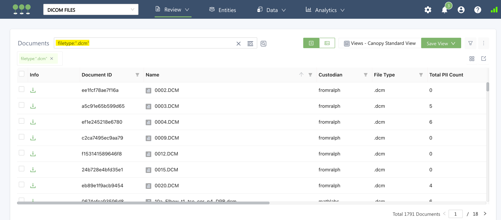Click the help question mark icon

click(477, 10)
